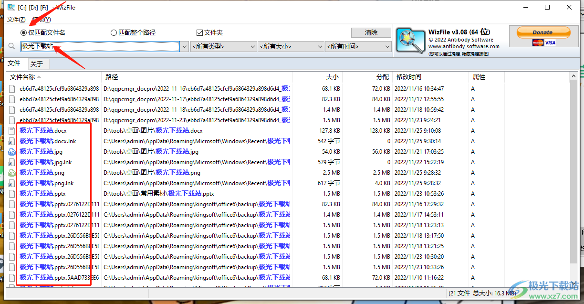Sort by the 分配 column header
Image resolution: width=584 pixels, height=304 pixels.
pos(368,77)
